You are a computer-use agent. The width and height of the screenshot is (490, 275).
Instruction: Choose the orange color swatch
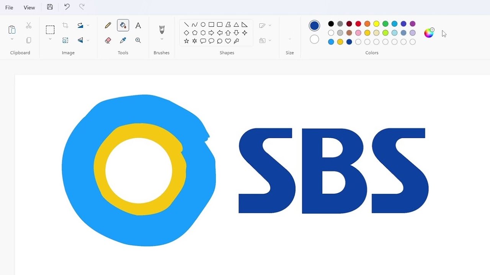point(367,24)
